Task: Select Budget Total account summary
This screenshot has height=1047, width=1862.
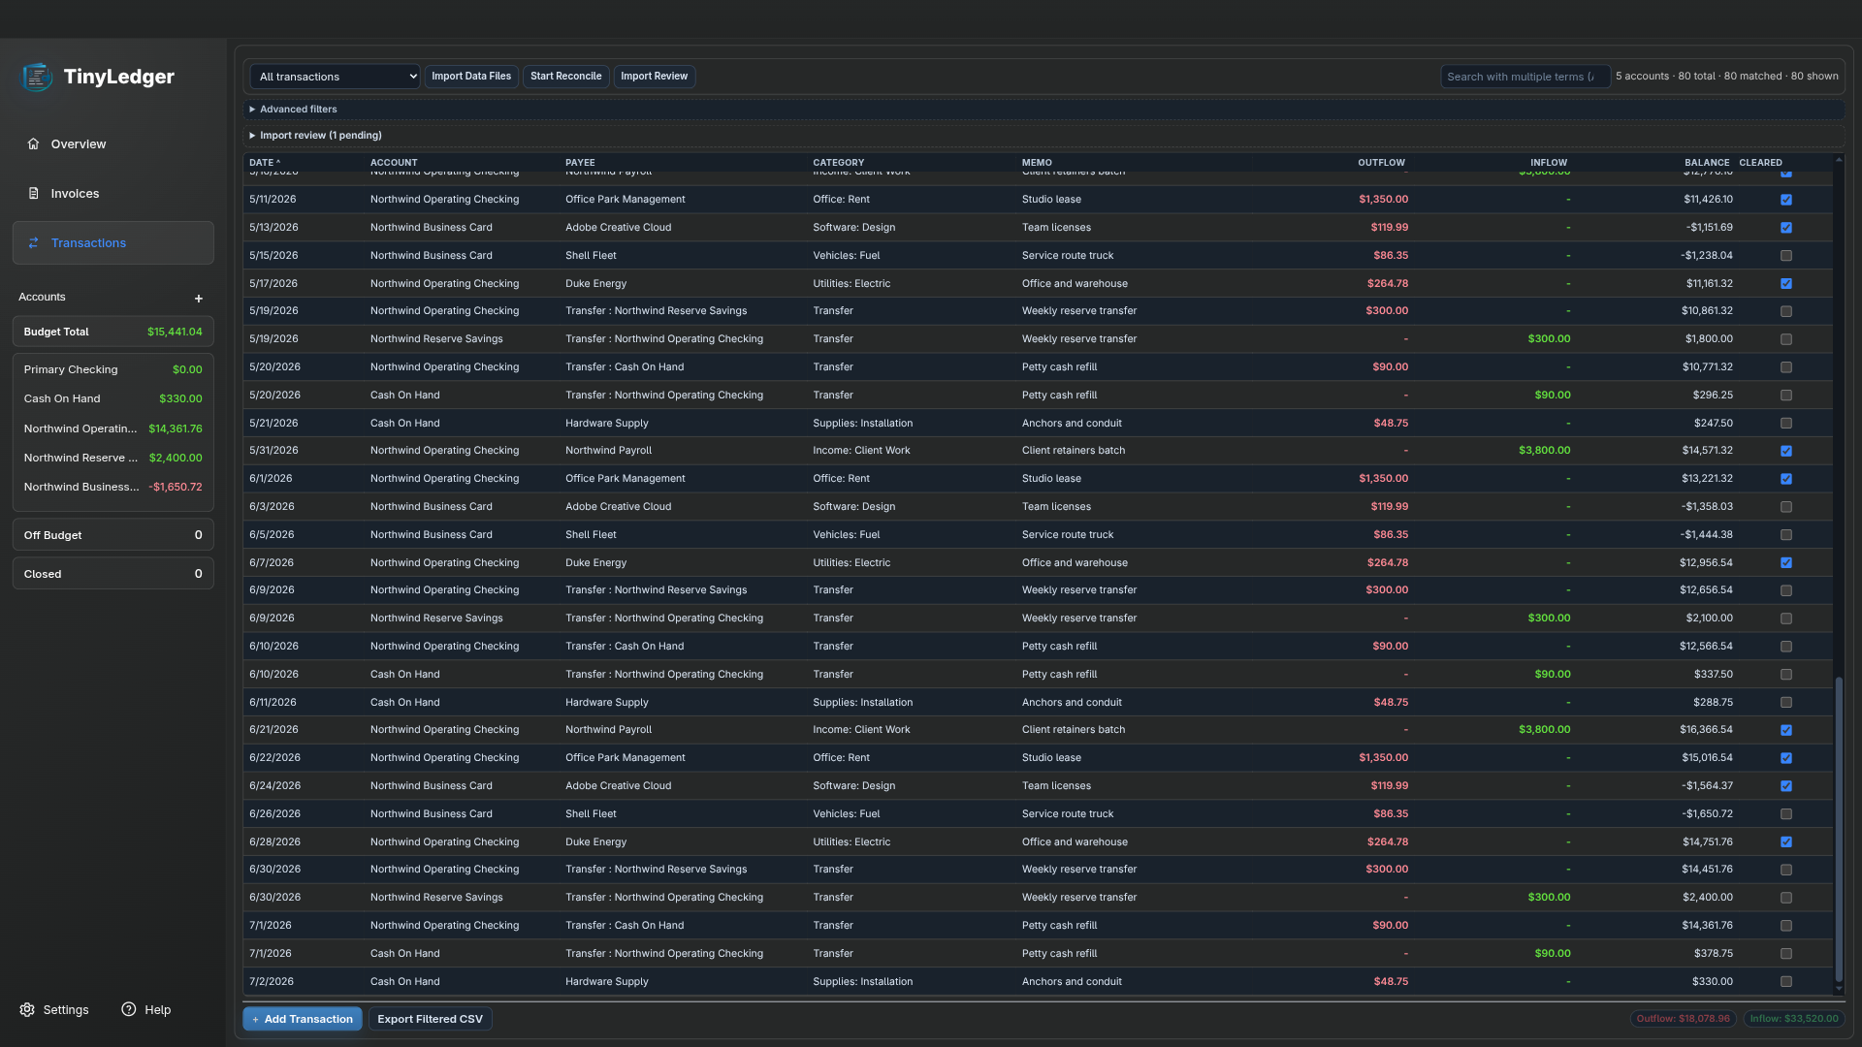Action: coord(112,332)
